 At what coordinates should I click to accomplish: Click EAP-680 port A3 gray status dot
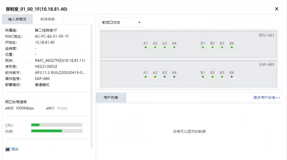(x=165, y=77)
